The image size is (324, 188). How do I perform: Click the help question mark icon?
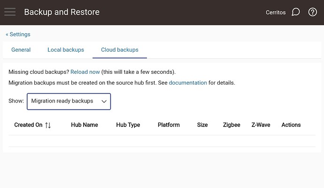pos(313,12)
